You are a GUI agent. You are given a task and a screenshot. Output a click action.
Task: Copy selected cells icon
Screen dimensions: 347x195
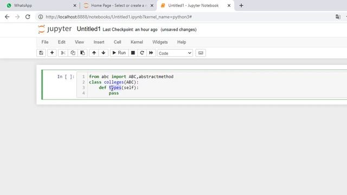73,53
